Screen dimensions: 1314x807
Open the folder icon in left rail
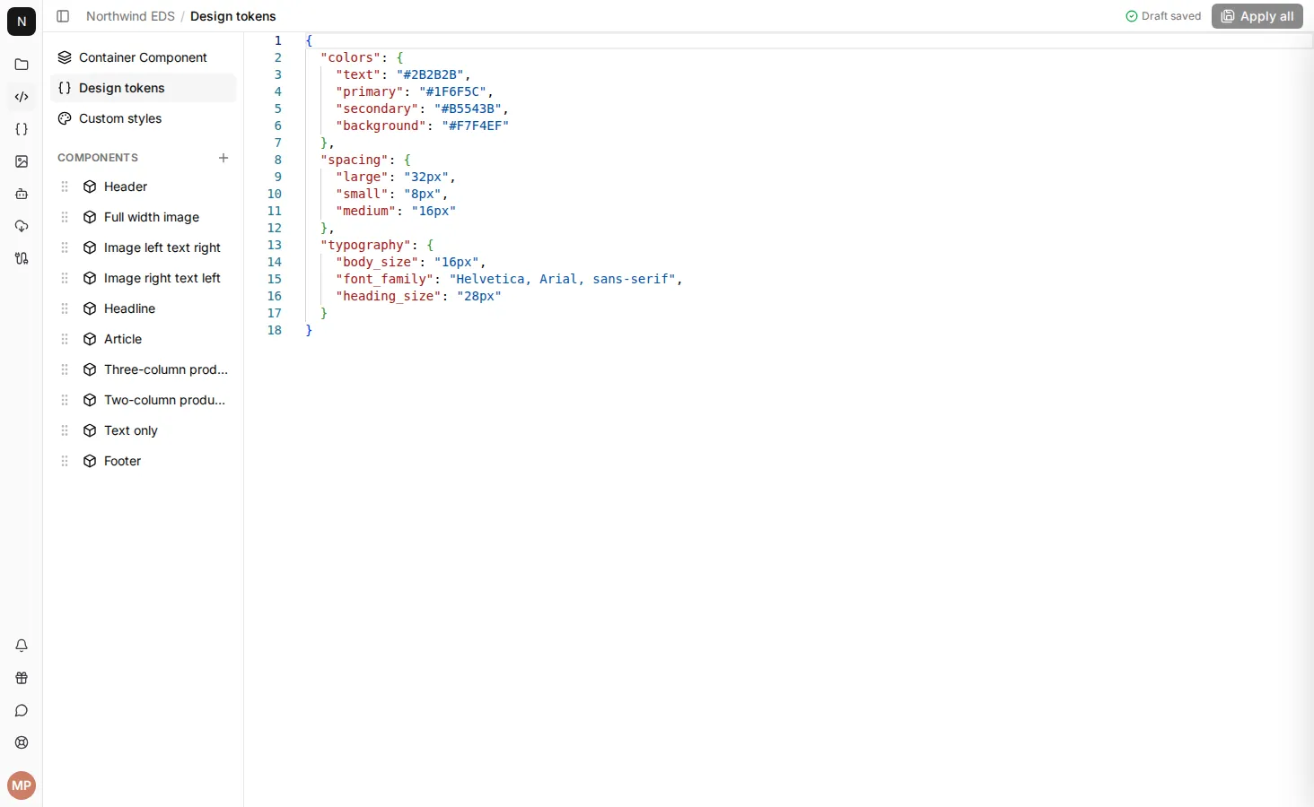coord(22,65)
